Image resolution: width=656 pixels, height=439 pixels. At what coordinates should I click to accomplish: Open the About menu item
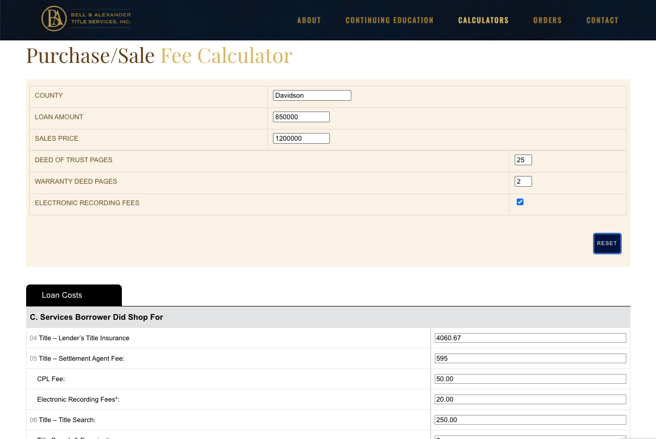pyautogui.click(x=309, y=20)
